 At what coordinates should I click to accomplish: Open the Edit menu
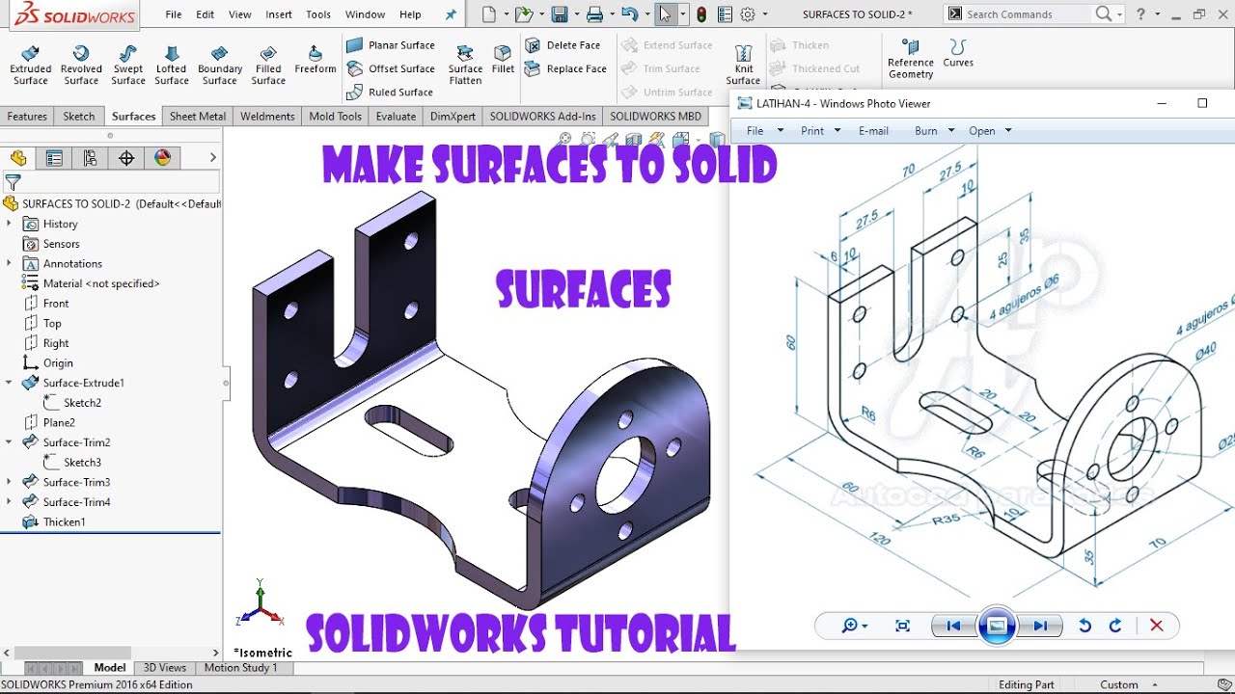[206, 14]
